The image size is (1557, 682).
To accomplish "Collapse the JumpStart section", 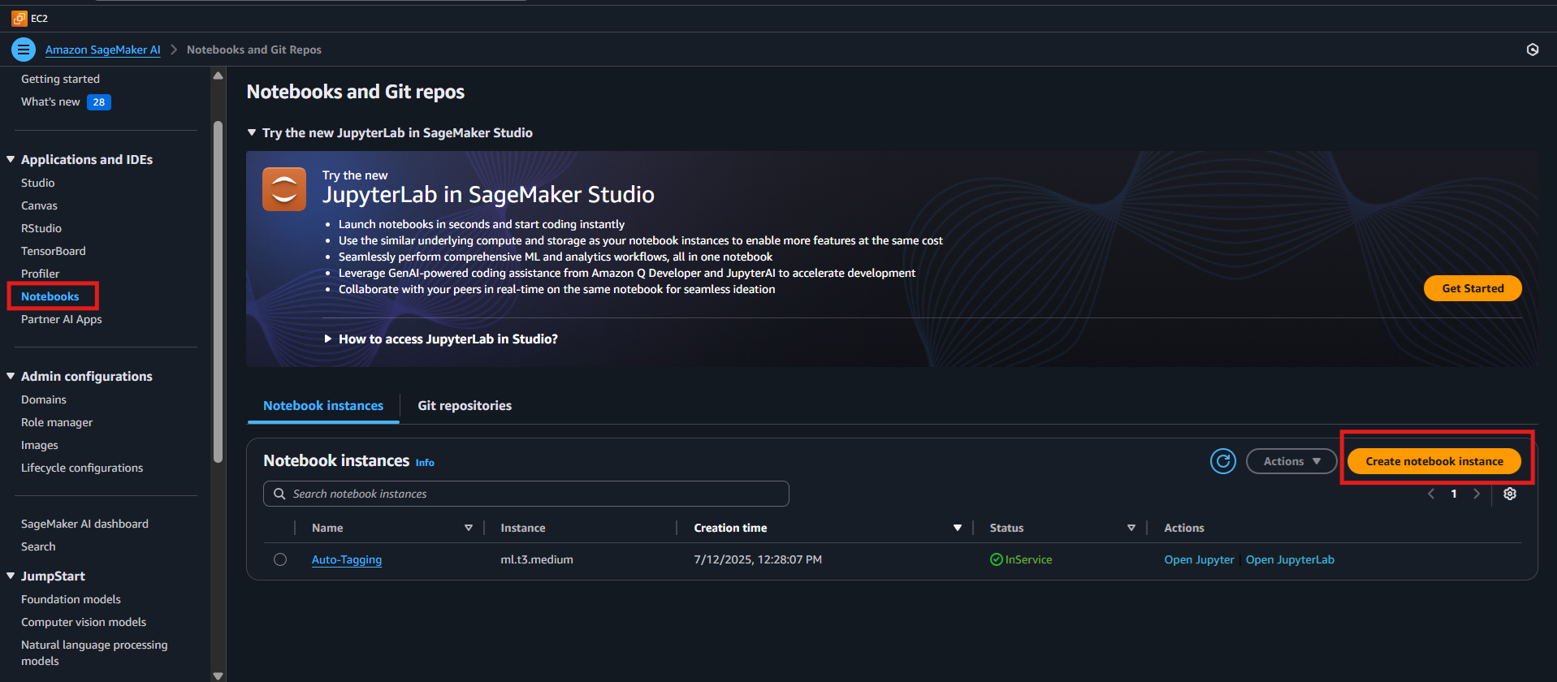I will (11, 576).
